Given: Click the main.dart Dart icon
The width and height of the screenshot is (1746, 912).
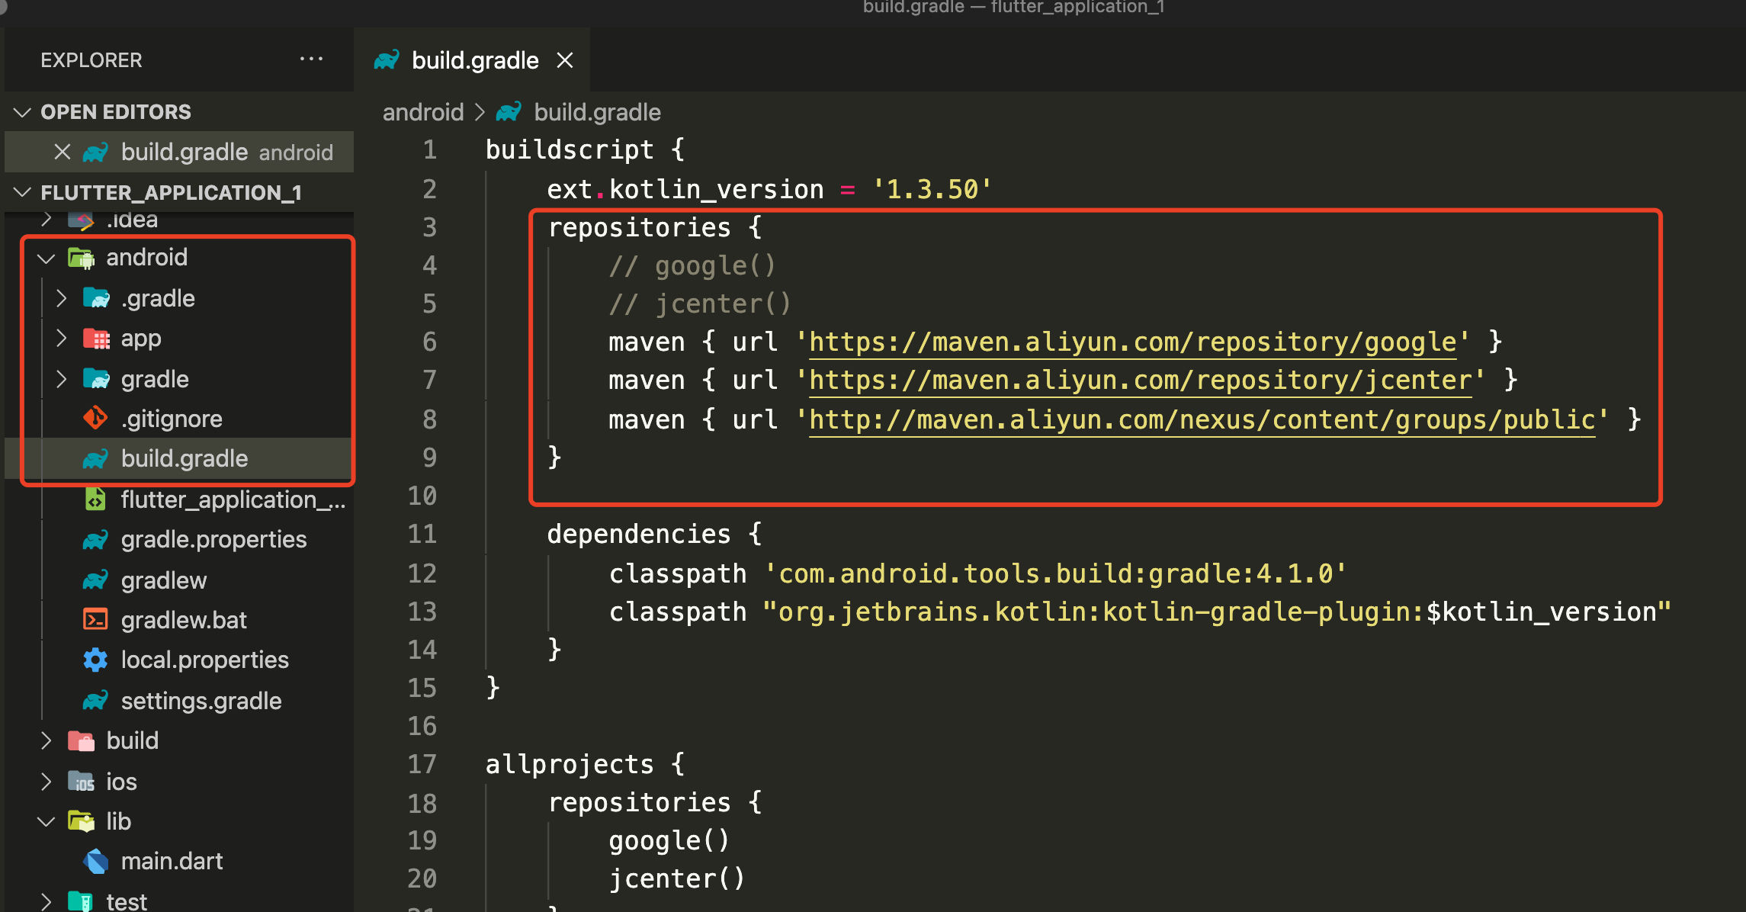Looking at the screenshot, I should pos(95,861).
